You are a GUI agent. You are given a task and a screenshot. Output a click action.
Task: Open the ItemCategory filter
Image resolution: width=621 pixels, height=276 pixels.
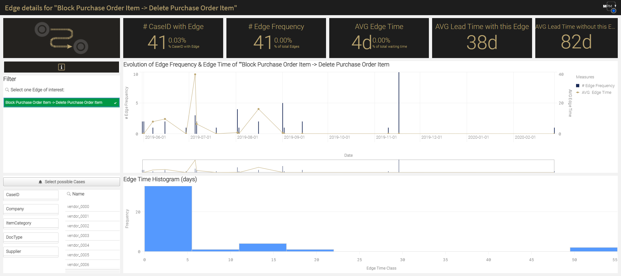(31, 223)
